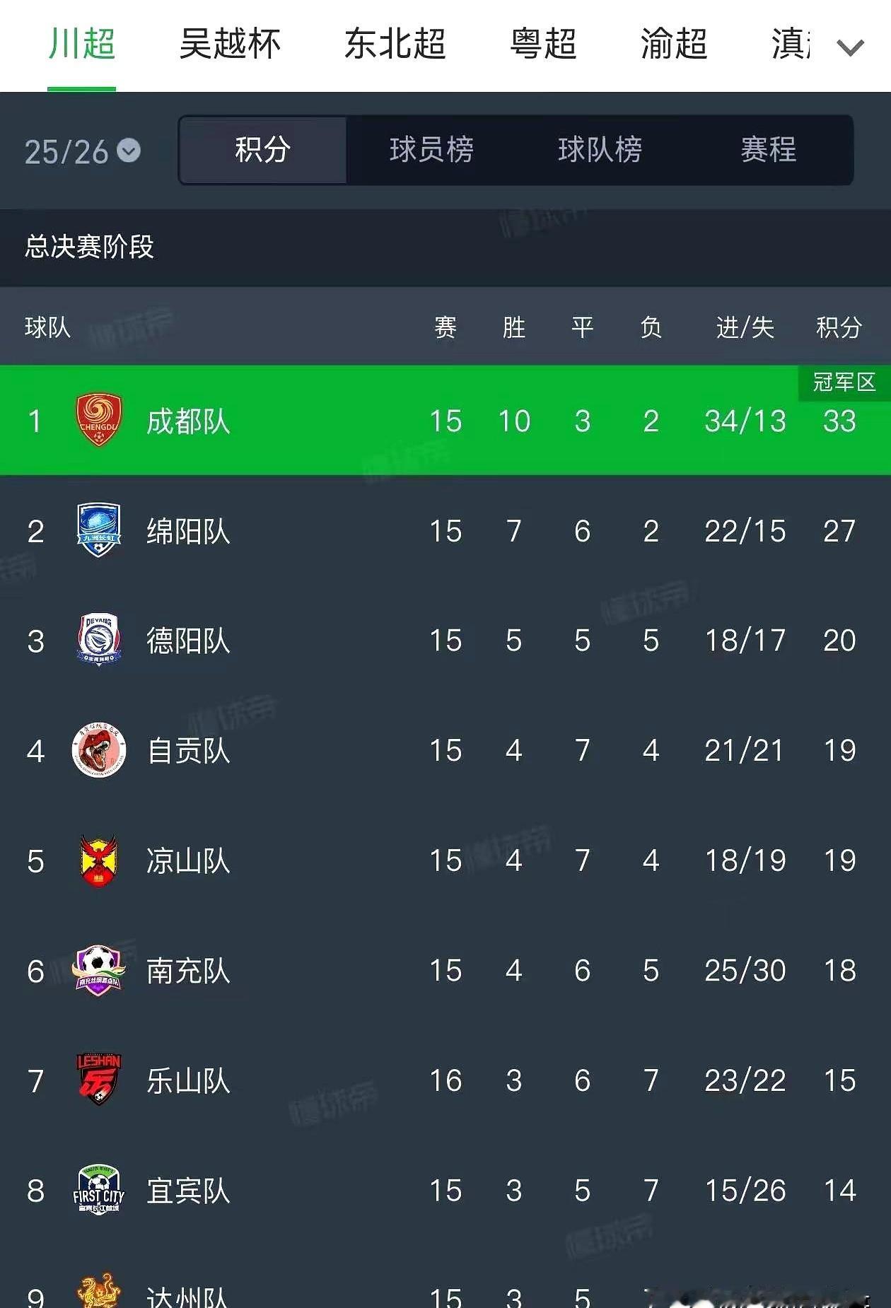This screenshot has height=1308, width=891.
Task: Tap the Mianyang team crest
Action: (98, 530)
